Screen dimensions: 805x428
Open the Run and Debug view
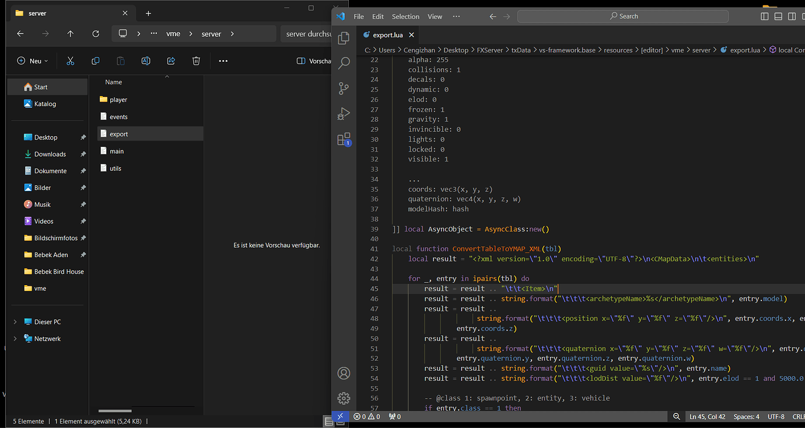tap(344, 114)
